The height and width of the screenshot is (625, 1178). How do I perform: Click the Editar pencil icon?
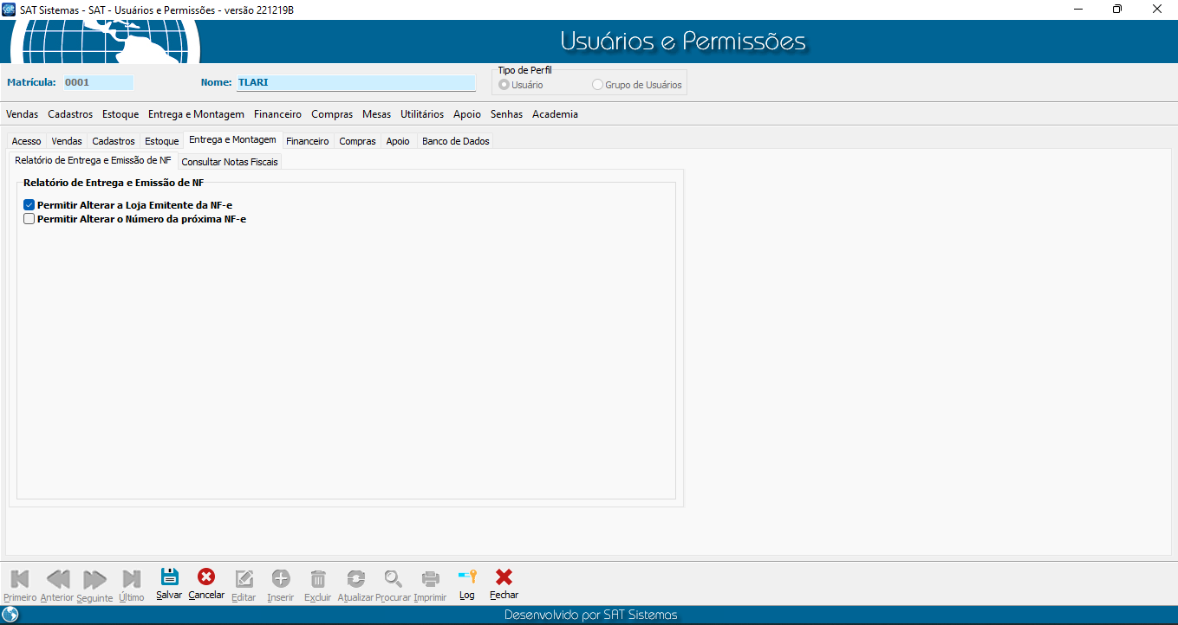click(x=244, y=578)
